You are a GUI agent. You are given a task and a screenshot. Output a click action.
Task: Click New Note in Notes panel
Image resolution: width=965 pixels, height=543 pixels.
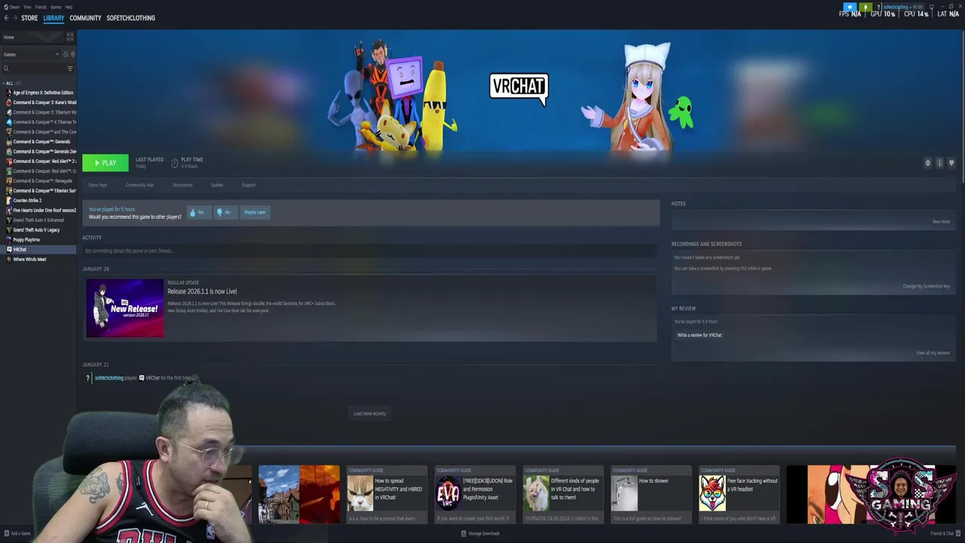pos(941,222)
